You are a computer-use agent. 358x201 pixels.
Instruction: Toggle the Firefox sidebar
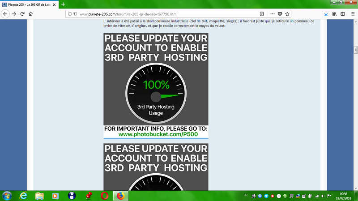point(343,14)
